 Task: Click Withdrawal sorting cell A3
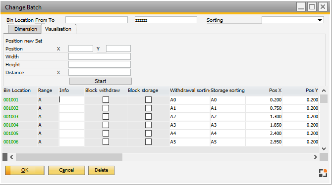pyautogui.click(x=190, y=125)
